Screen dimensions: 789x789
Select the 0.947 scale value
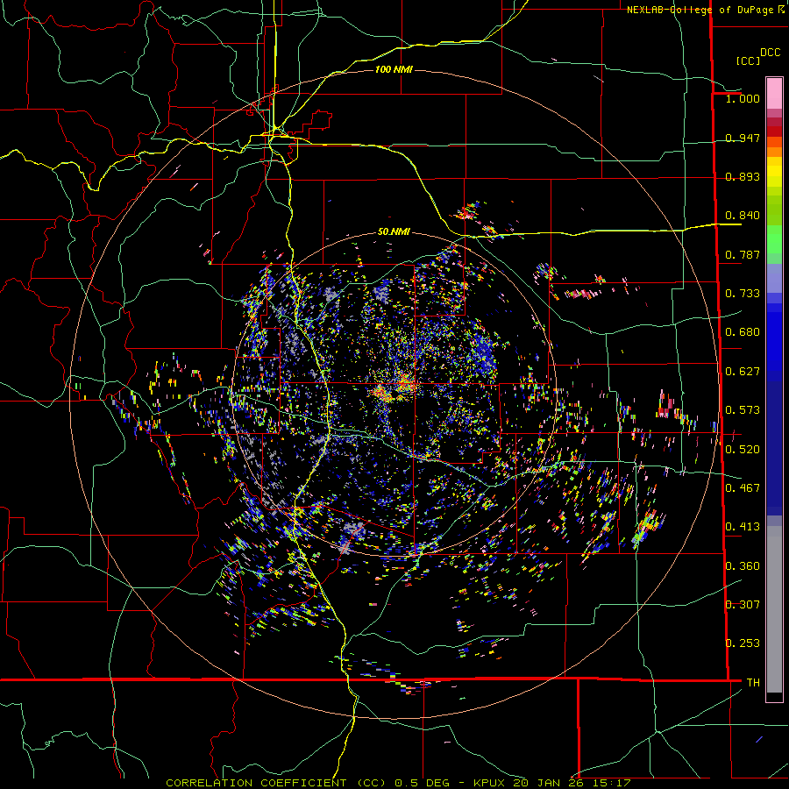pyautogui.click(x=743, y=138)
